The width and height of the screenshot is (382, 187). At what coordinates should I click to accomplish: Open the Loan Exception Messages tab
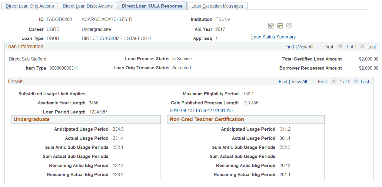click(217, 6)
